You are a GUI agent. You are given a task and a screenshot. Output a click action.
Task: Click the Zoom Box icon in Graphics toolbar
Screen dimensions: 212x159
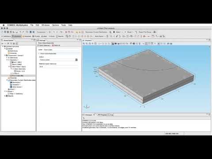90,44
